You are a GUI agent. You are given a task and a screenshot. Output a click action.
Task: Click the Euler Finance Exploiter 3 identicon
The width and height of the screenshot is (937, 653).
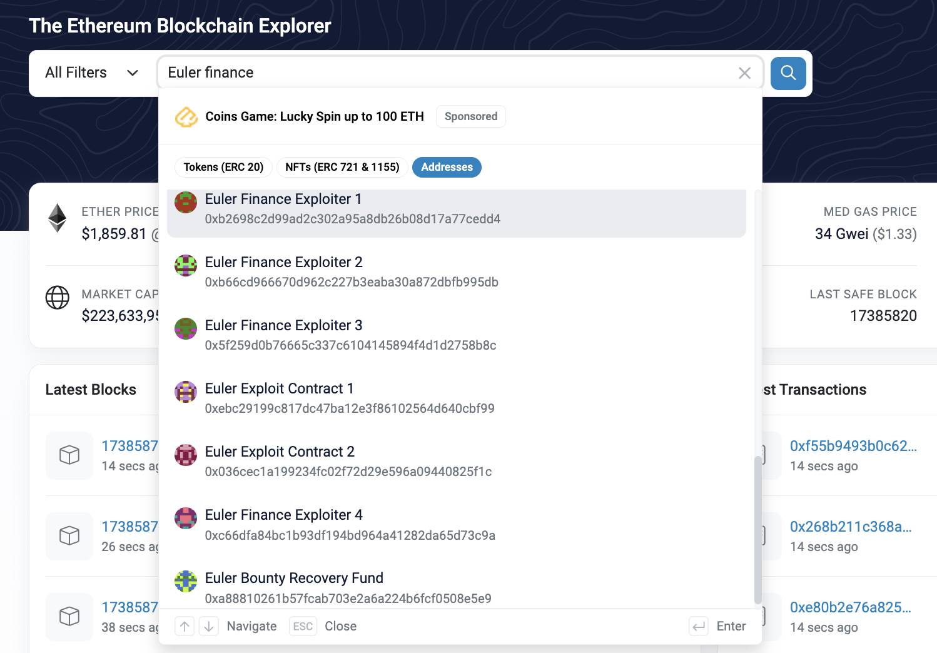tap(186, 328)
